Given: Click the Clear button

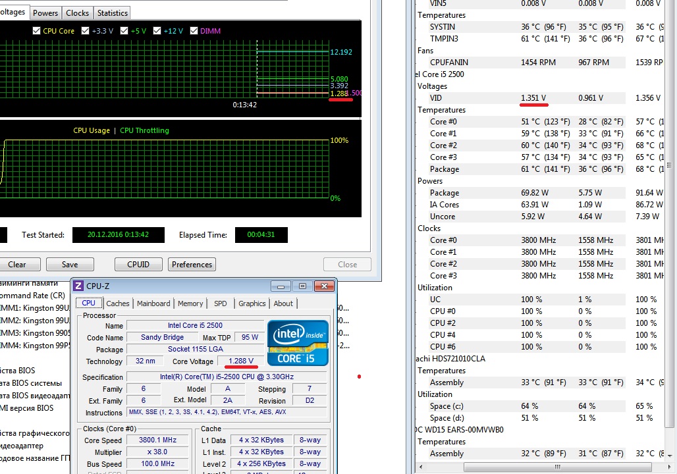Looking at the screenshot, I should [x=17, y=265].
